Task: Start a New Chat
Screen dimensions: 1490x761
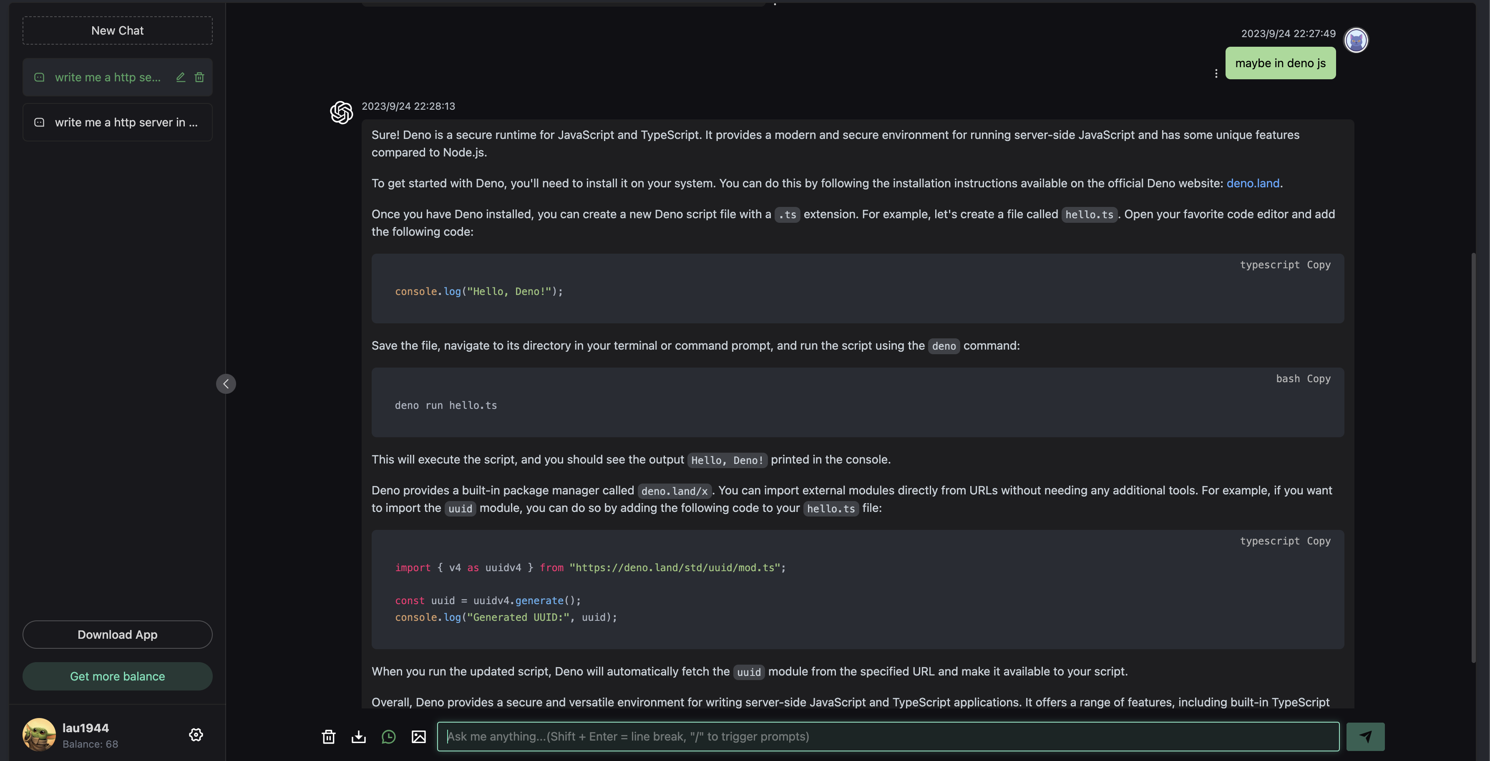Action: [117, 31]
